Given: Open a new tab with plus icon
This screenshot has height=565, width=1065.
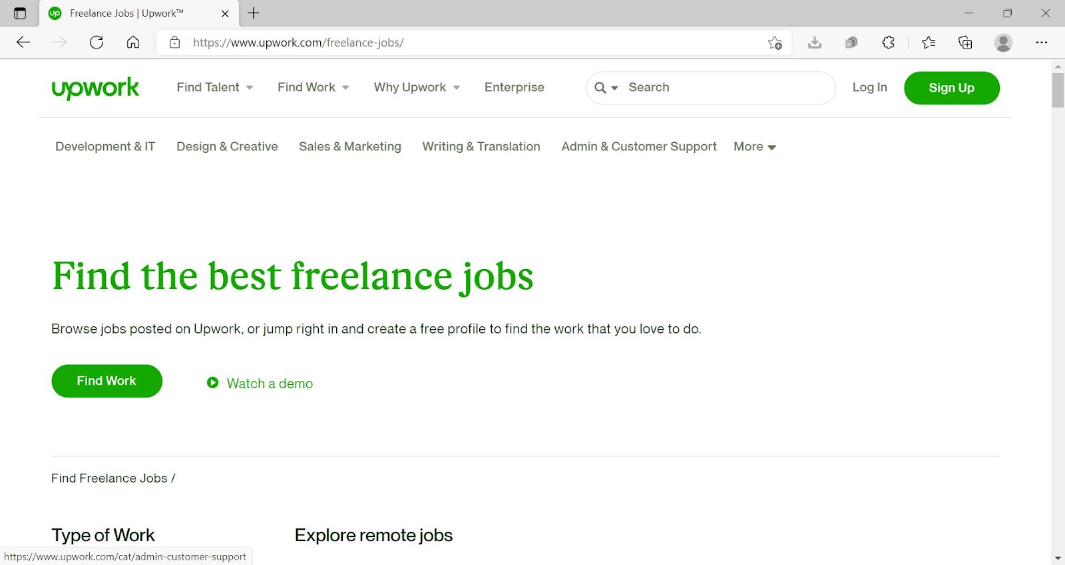Looking at the screenshot, I should tap(254, 13).
